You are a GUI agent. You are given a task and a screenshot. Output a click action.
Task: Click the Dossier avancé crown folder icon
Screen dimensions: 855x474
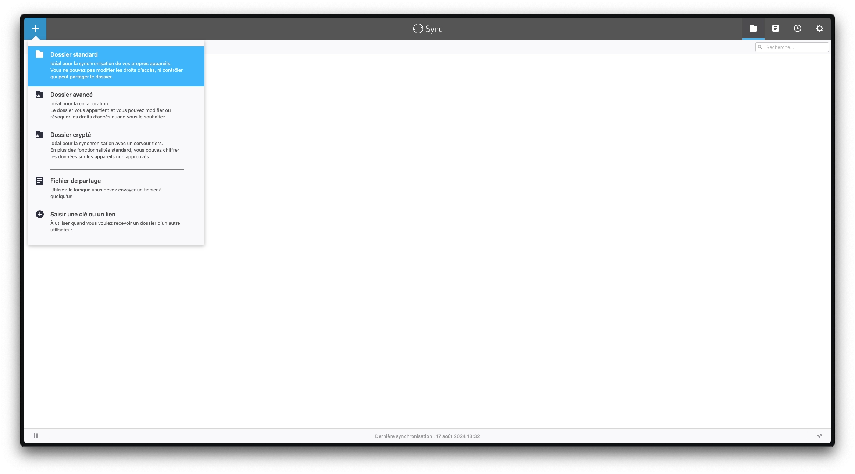coord(39,95)
